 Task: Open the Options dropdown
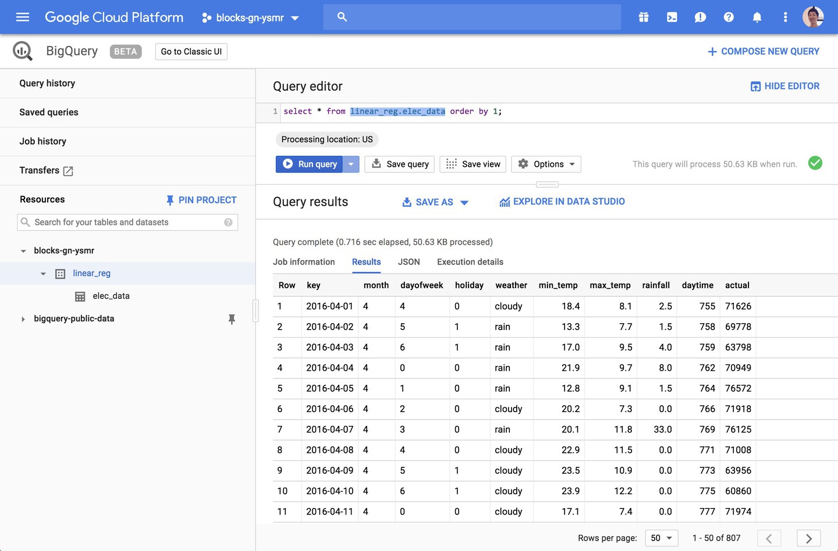pos(546,164)
